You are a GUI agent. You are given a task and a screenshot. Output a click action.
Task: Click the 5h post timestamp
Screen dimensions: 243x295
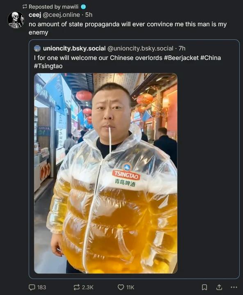coord(89,15)
